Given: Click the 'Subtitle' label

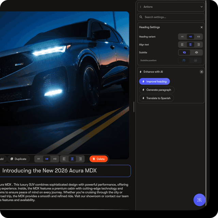Looking at the screenshot, I should click(x=143, y=52).
